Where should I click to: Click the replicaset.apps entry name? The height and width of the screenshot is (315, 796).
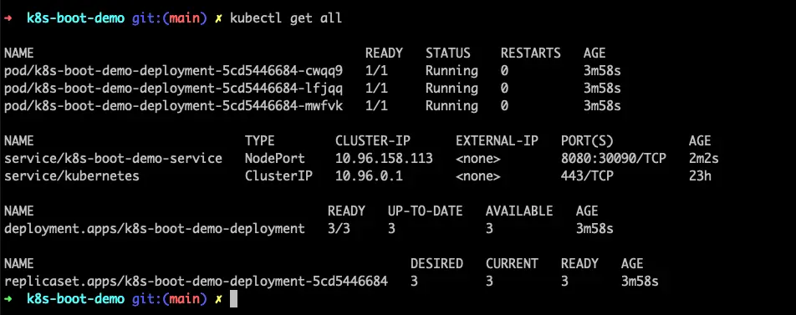[x=196, y=281]
